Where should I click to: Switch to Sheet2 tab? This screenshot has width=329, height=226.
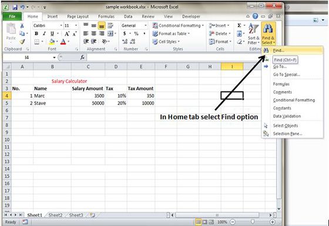(55, 215)
